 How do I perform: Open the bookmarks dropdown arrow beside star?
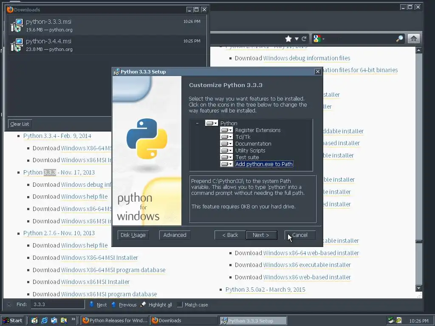coord(297,39)
